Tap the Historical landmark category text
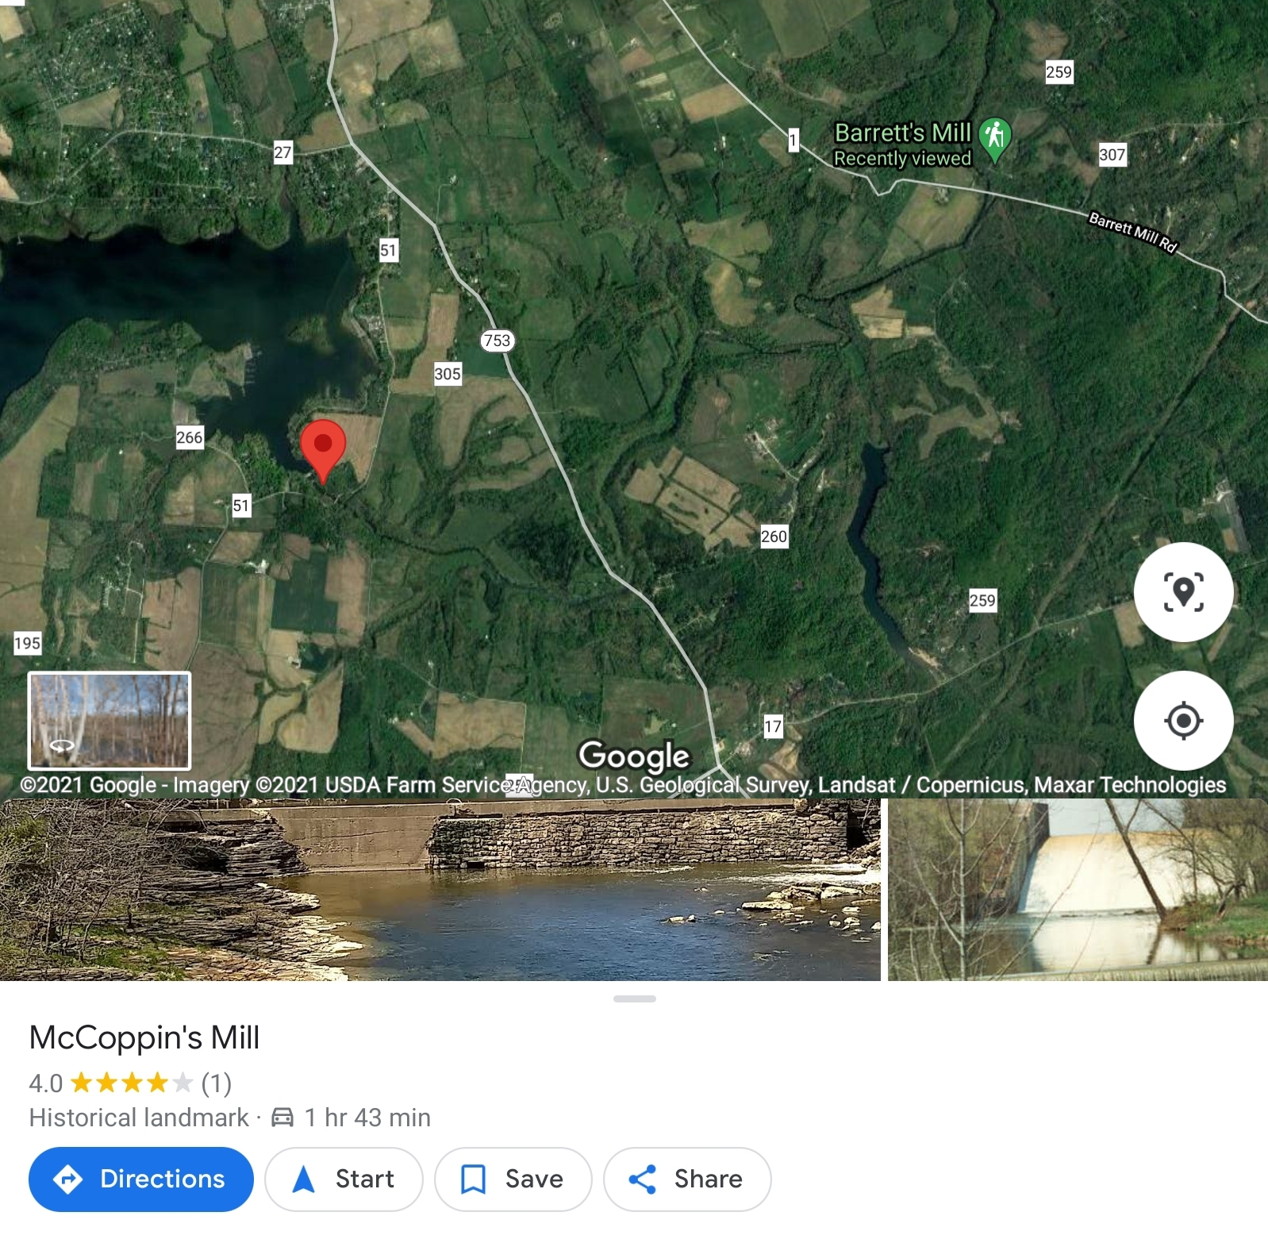Image resolution: width=1268 pixels, height=1239 pixels. point(139,1118)
